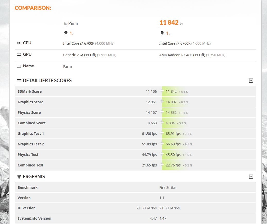This screenshot has width=267, height=224.
Task: Select the 56.60 fps value
Action: [x=173, y=144]
